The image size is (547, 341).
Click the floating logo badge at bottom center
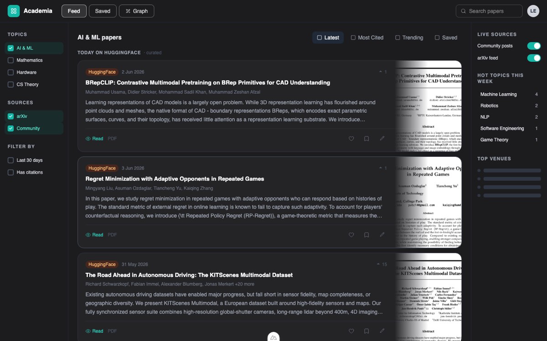[273, 337]
